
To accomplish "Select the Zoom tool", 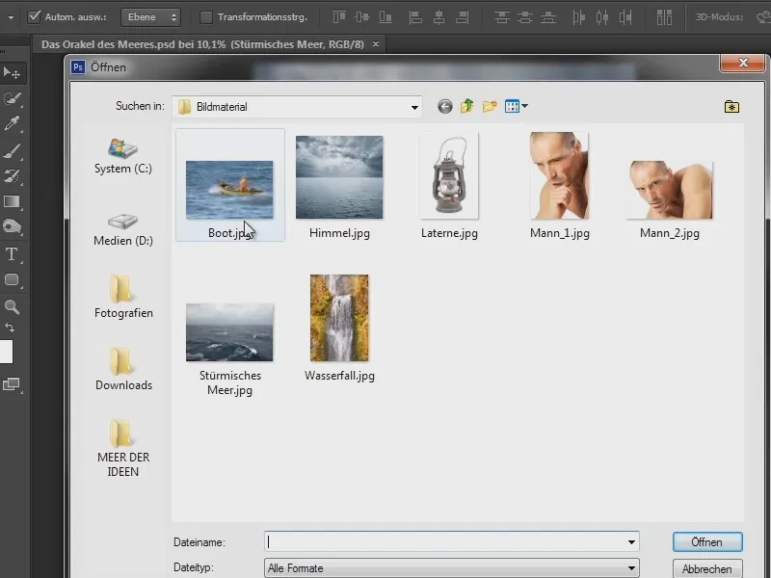I will (12, 307).
